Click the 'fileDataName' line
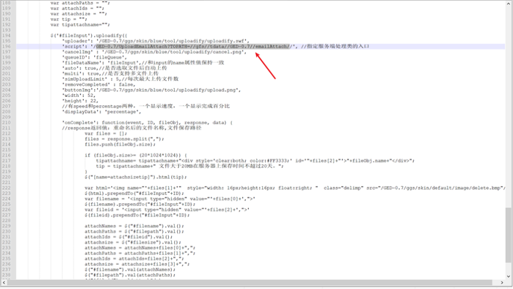This screenshot has height=289, width=513. click(x=143, y=63)
